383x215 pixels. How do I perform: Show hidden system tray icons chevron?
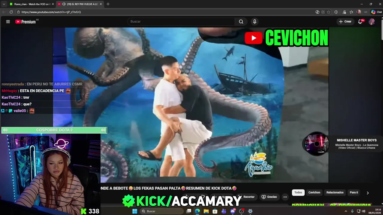346,211
